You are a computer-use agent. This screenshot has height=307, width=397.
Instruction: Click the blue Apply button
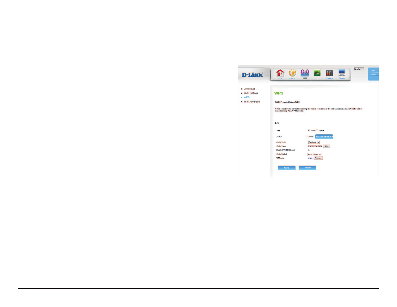[x=287, y=168]
